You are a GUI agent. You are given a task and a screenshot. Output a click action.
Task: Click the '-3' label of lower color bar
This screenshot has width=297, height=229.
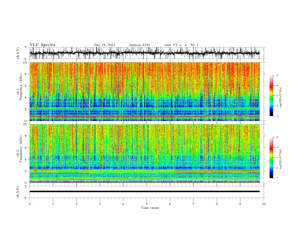pos(276,137)
